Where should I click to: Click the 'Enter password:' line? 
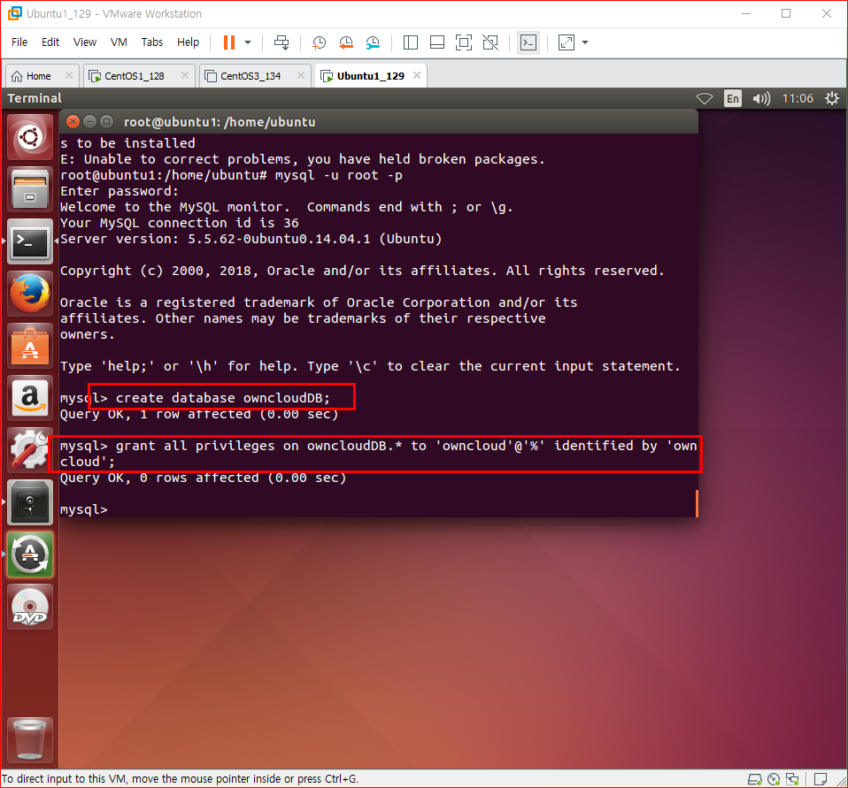point(119,191)
